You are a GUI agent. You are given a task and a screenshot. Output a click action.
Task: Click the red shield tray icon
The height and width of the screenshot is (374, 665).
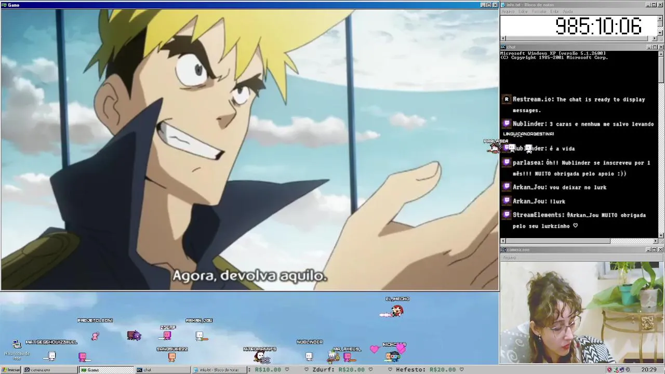click(609, 370)
